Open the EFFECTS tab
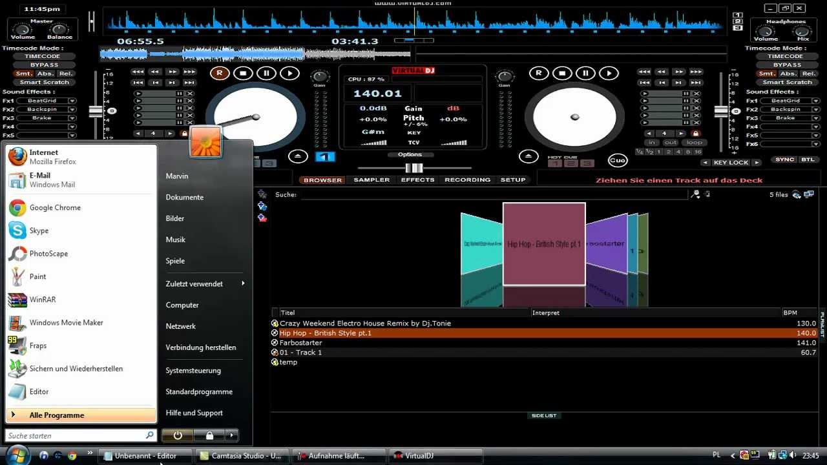 [x=417, y=180]
